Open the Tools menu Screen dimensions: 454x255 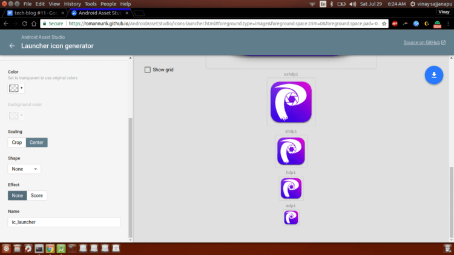pos(91,4)
